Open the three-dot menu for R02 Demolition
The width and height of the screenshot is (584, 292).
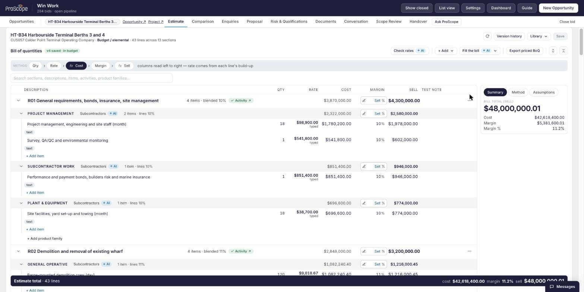(x=469, y=251)
